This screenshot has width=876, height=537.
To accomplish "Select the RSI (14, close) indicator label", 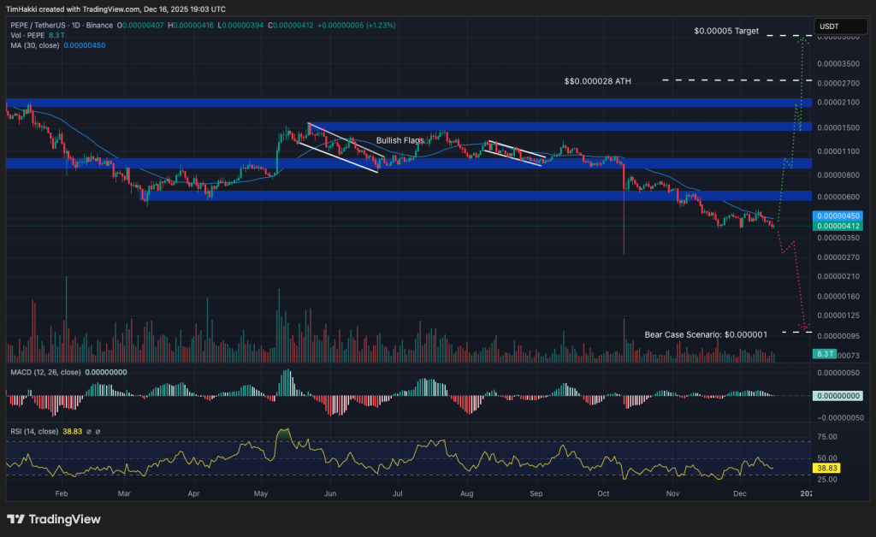I will [x=34, y=432].
